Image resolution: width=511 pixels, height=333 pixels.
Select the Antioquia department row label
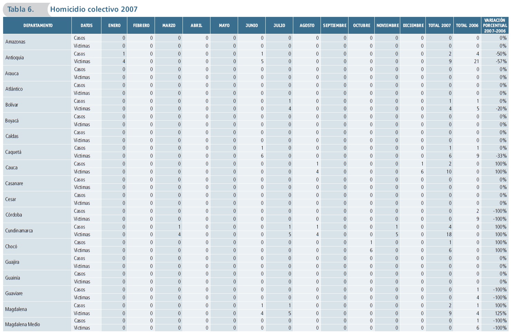[15, 58]
